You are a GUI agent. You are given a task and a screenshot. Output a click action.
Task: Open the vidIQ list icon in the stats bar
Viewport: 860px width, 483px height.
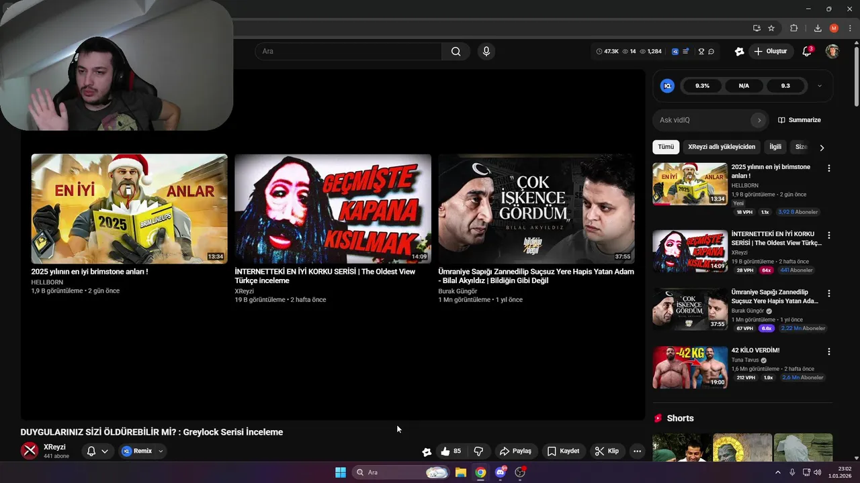pos(685,52)
